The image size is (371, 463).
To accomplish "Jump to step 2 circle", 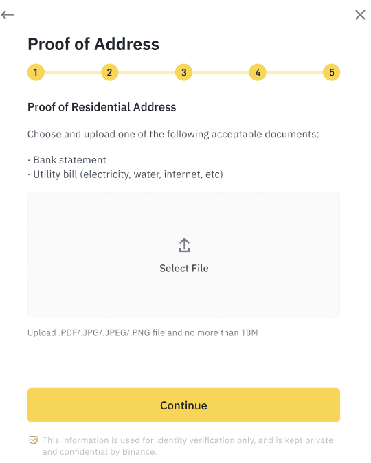I will [x=110, y=72].
